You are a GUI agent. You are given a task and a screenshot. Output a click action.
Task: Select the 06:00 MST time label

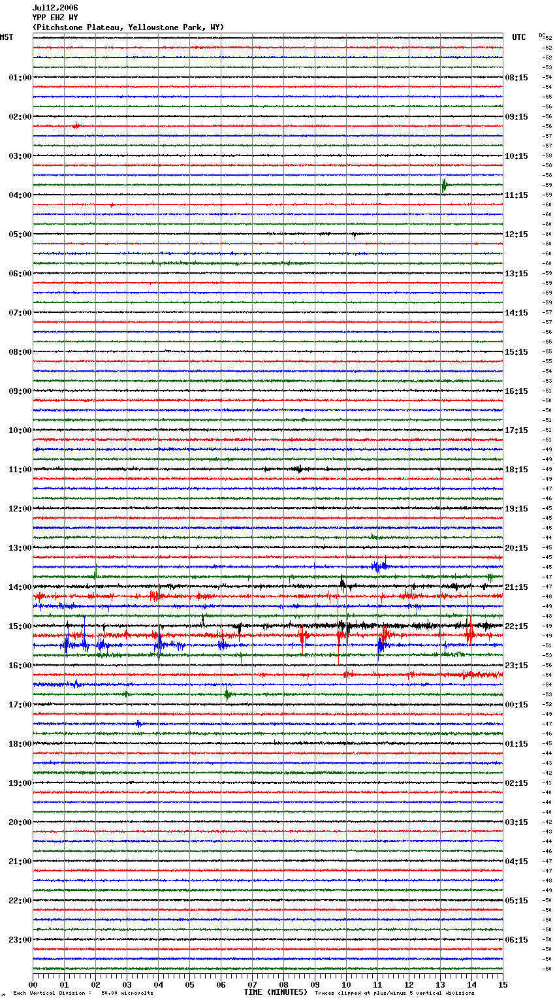pos(20,274)
